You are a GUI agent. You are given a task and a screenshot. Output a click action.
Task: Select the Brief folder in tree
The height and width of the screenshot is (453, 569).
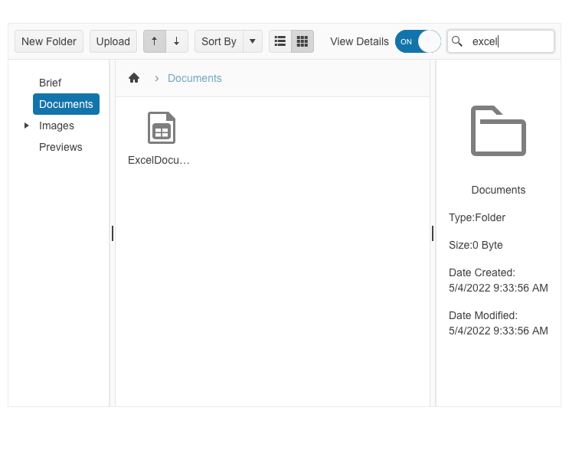tap(50, 83)
